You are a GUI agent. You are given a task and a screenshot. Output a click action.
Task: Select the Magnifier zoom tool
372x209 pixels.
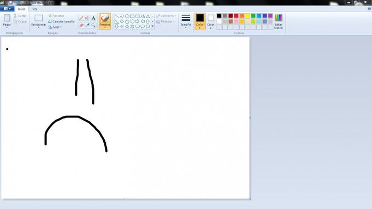[93, 25]
